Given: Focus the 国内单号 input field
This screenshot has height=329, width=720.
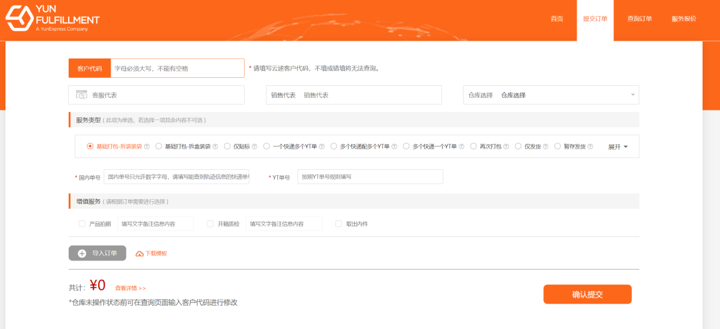Looking at the screenshot, I should [177, 176].
